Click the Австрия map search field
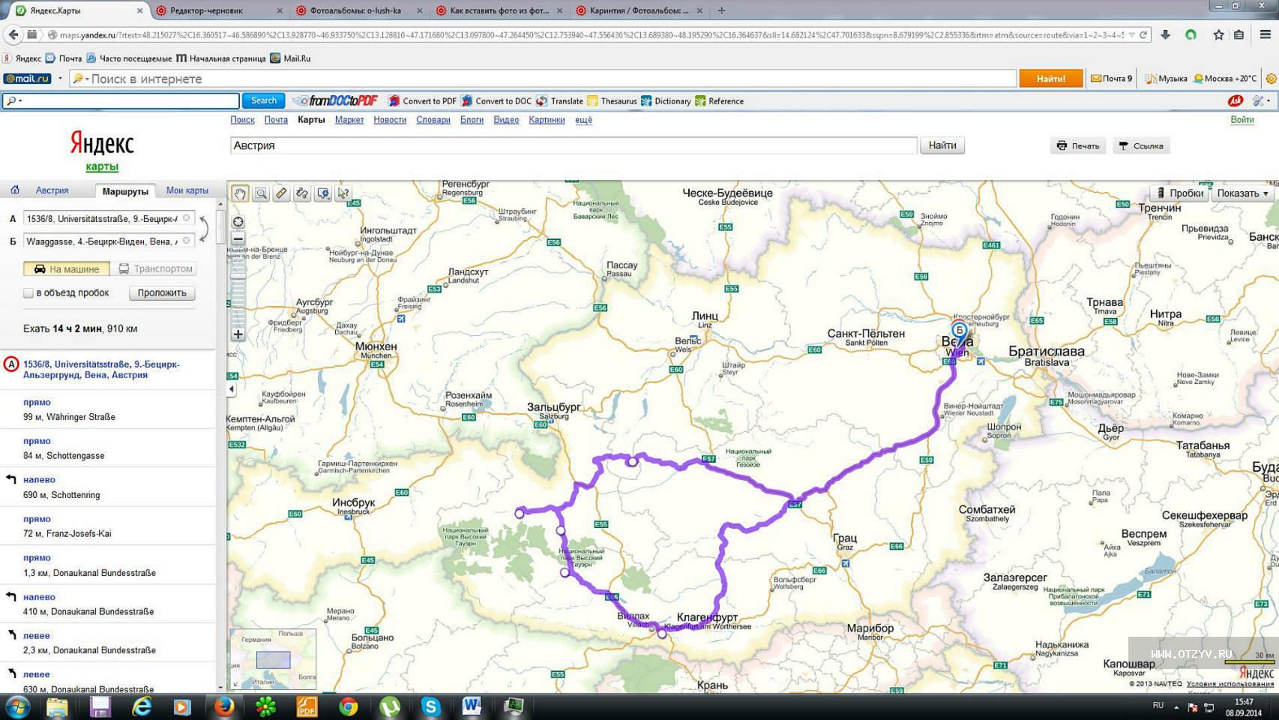Image resolution: width=1279 pixels, height=720 pixels. pyautogui.click(x=574, y=145)
